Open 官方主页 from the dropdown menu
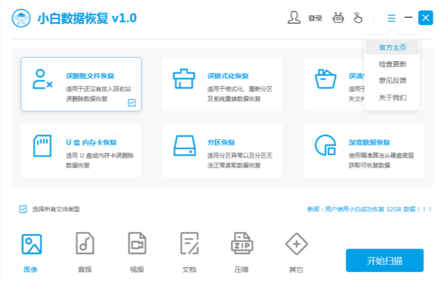The image size is (439, 283). point(392,47)
